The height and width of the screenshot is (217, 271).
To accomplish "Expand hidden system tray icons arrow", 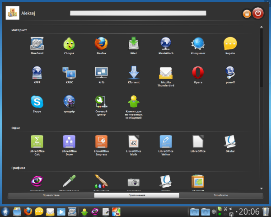I will 237,212.
